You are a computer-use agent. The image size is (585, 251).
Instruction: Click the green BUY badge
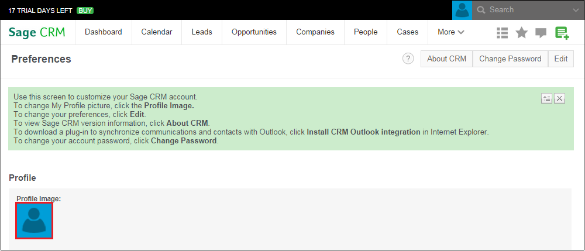point(85,11)
